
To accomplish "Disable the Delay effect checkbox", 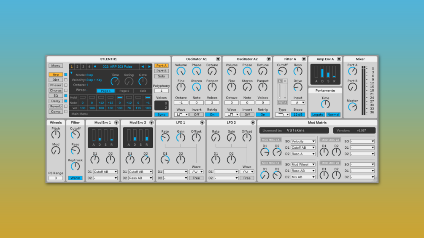I will click(66, 101).
